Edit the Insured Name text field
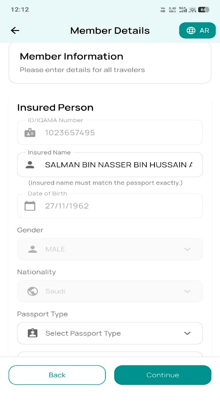 pos(110,164)
